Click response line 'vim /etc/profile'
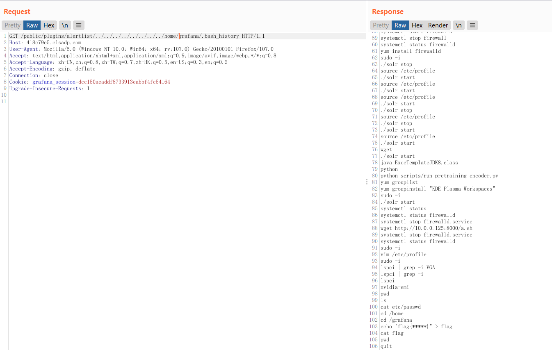Screen dimensions: 552x350 click(x=404, y=255)
